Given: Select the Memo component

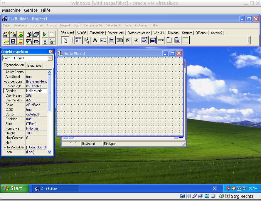Looking at the screenshot, I should [x=112, y=40].
